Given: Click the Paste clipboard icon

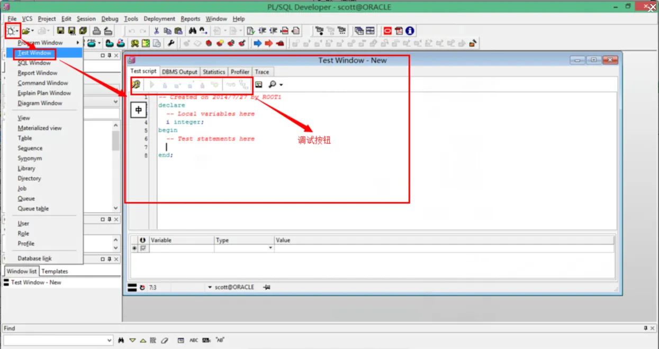Looking at the screenshot, I should click(178, 31).
